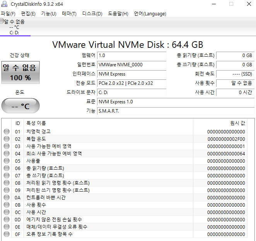Open the 파일(F) menu
256x241 pixels.
(x=8, y=13)
